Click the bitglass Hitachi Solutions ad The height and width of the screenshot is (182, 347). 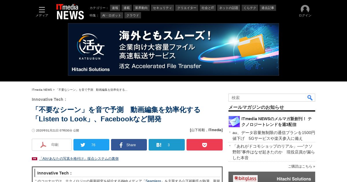(272, 177)
